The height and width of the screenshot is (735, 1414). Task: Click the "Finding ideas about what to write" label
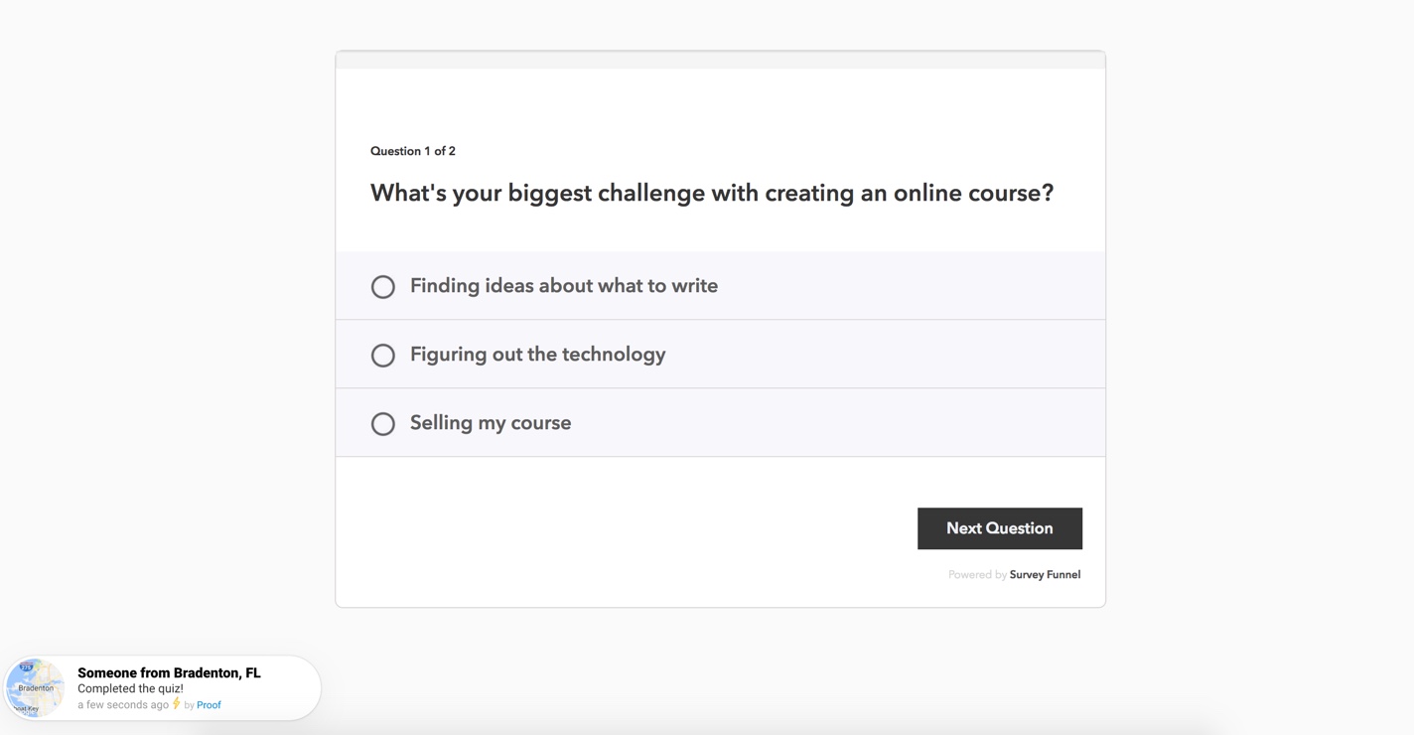coord(563,286)
